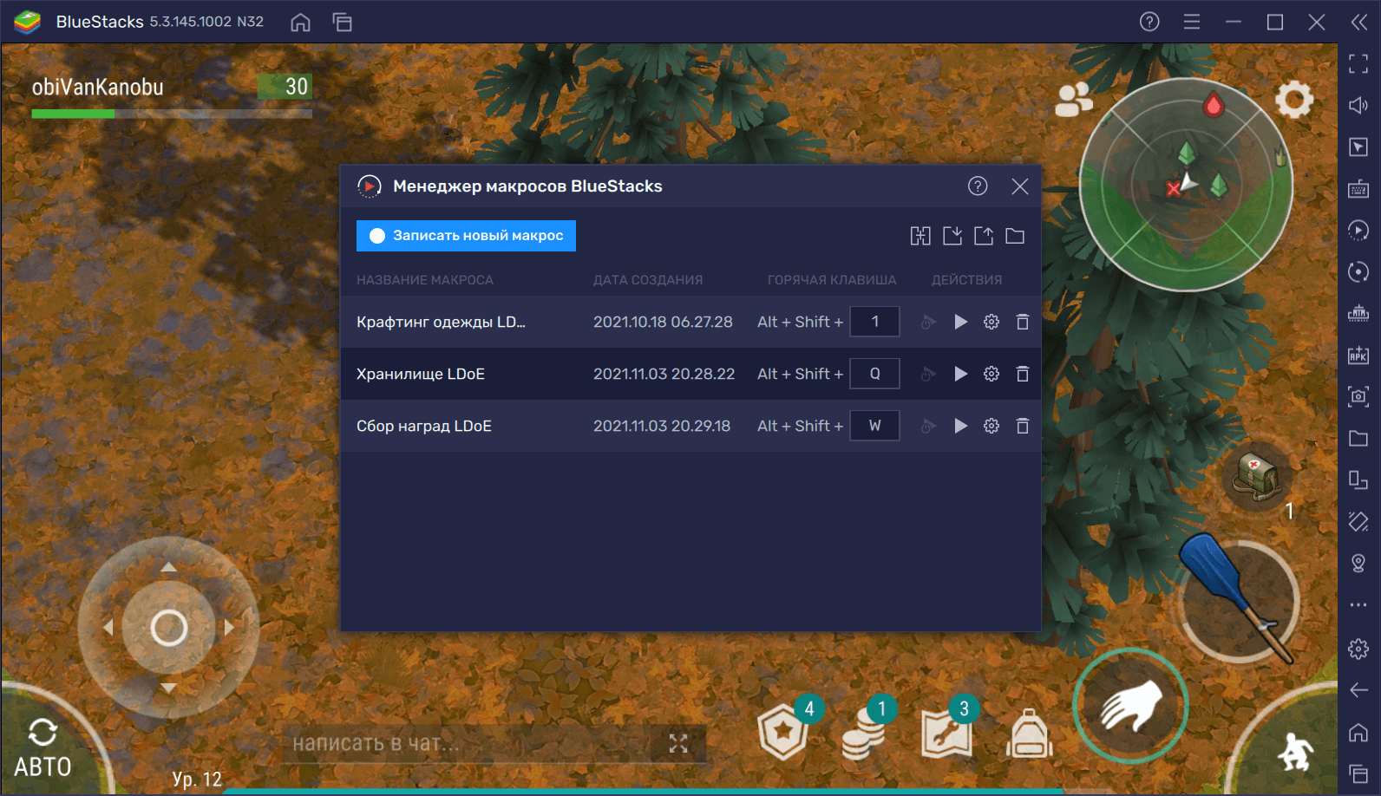Screen dimensions: 1381x796
Task: Show more sidebar tools ellipsis
Action: coord(1358,604)
